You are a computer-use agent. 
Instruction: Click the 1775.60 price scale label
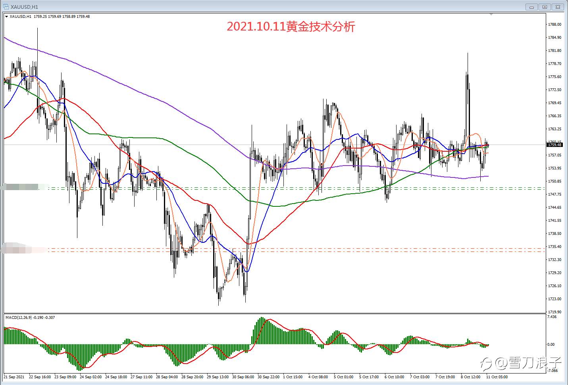click(x=555, y=77)
